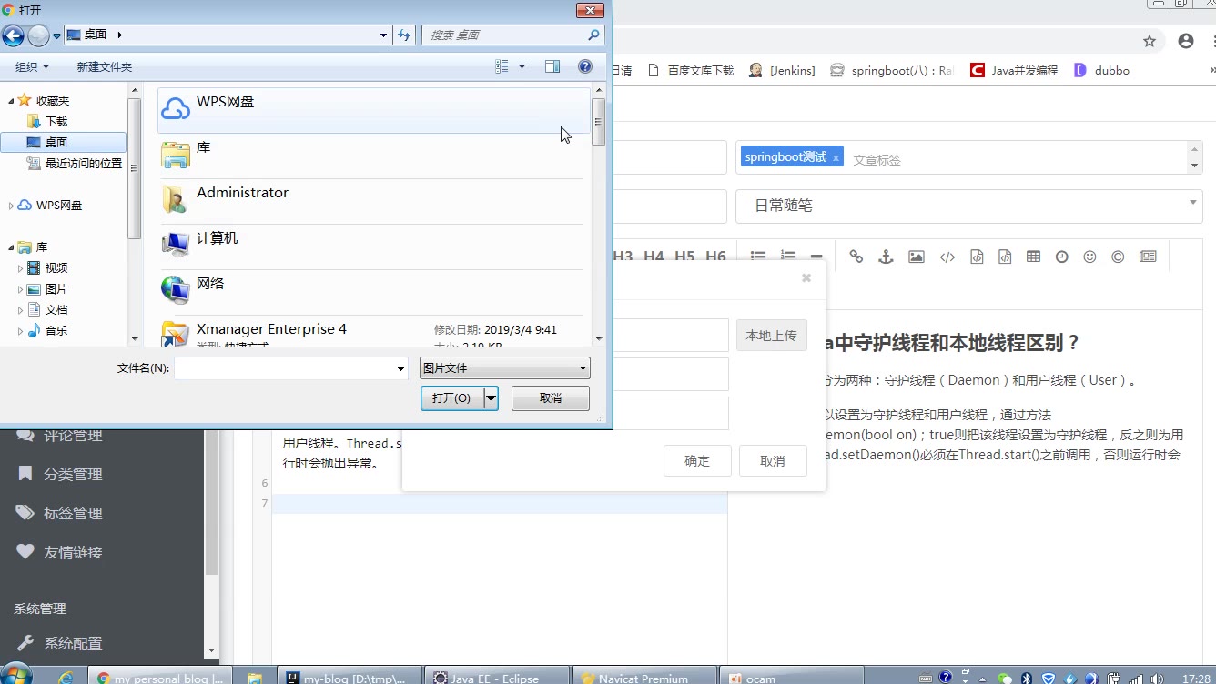Insert an unordered list in the editor
1216x684 pixels.
(758, 256)
